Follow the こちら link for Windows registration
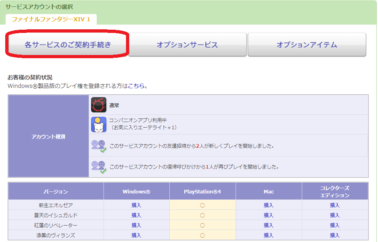This screenshot has width=378, height=242. pos(136,86)
